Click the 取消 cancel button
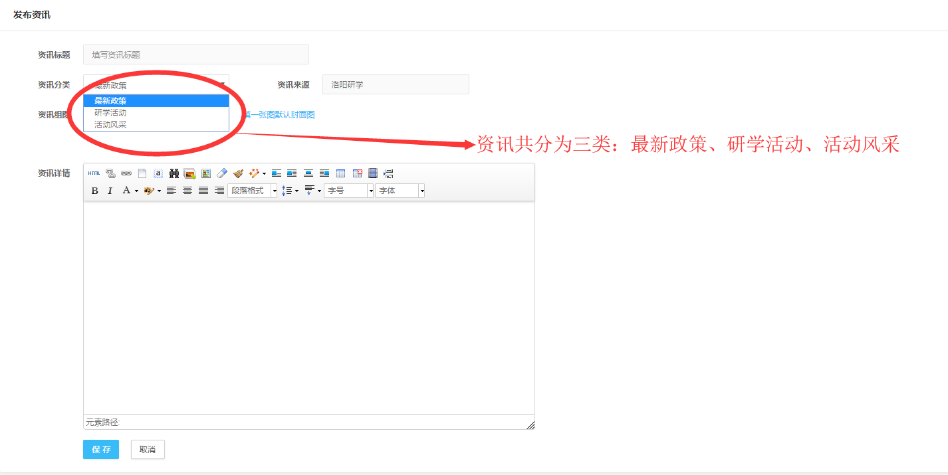 [x=148, y=450]
